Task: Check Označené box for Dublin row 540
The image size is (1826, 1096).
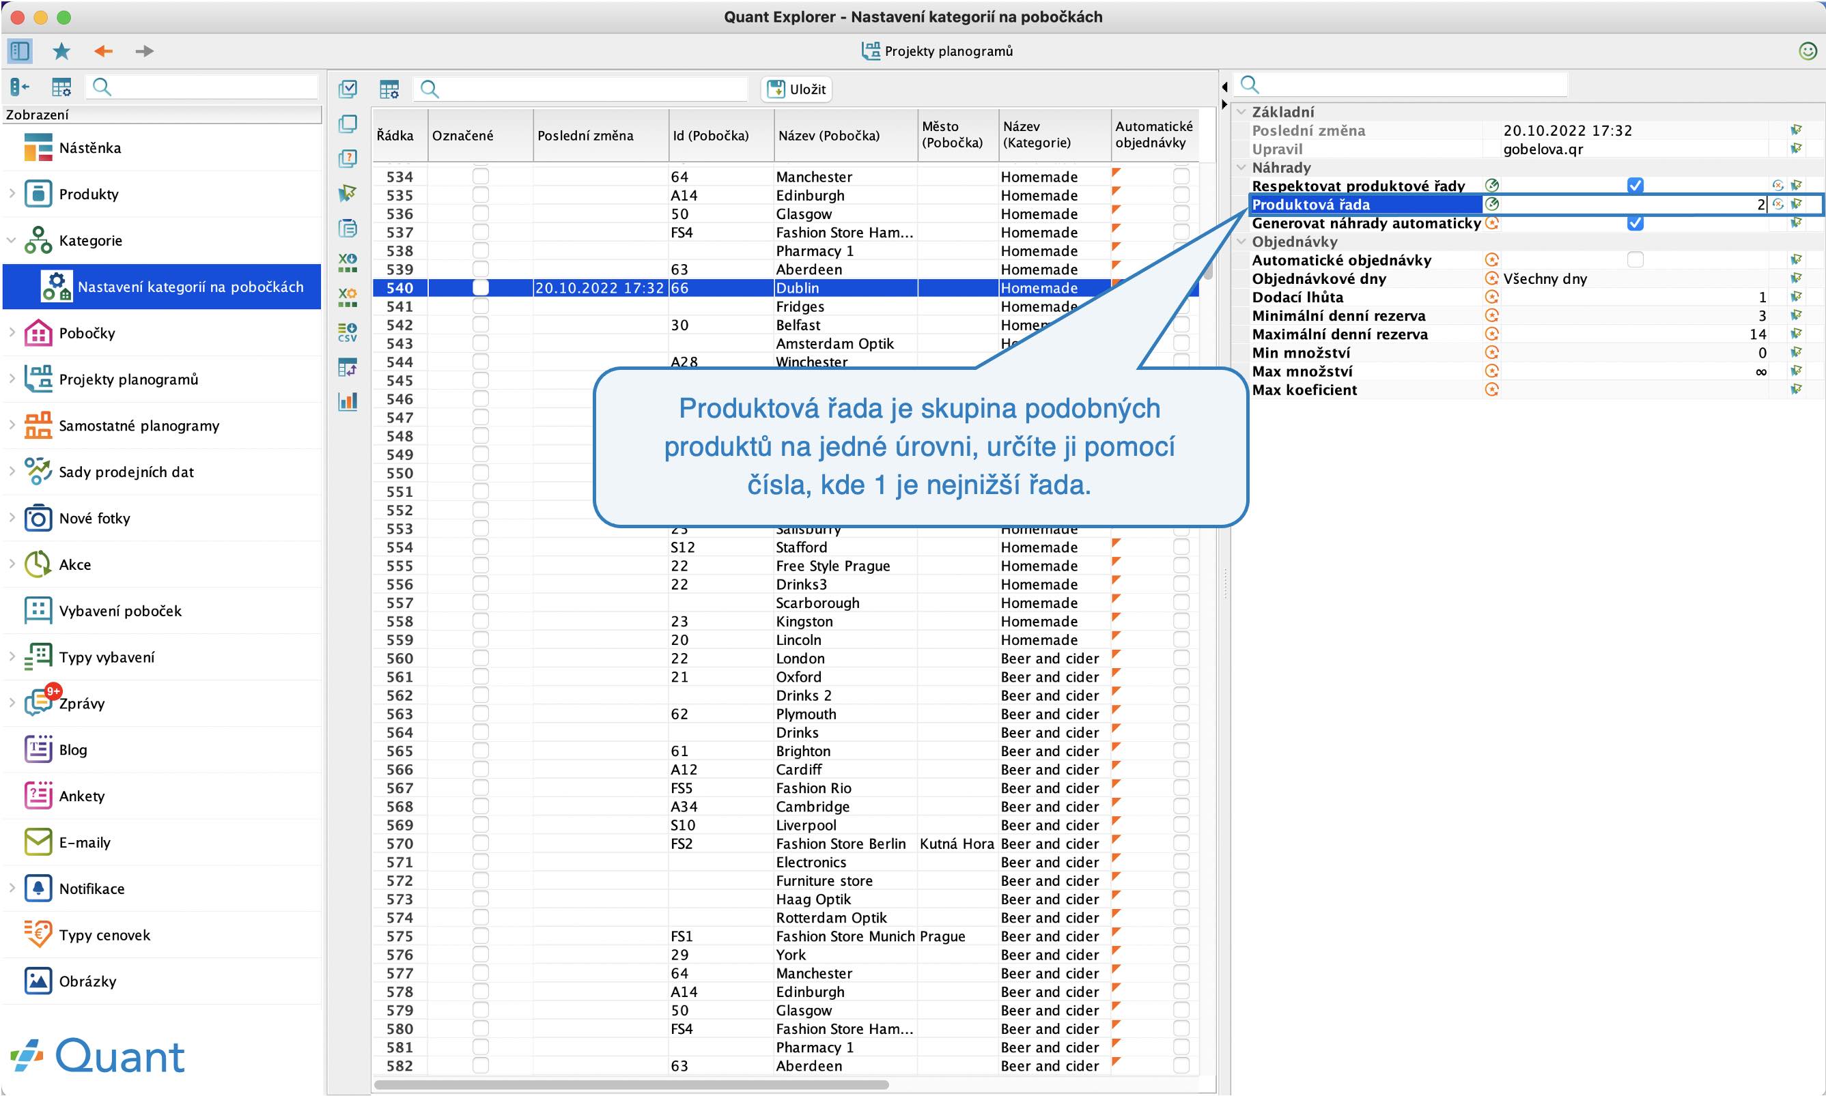Action: 480,287
